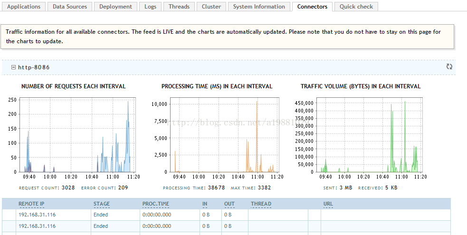Viewport: 467px width, 235px height.
Task: Sort table by STAGE column
Action: click(102, 204)
